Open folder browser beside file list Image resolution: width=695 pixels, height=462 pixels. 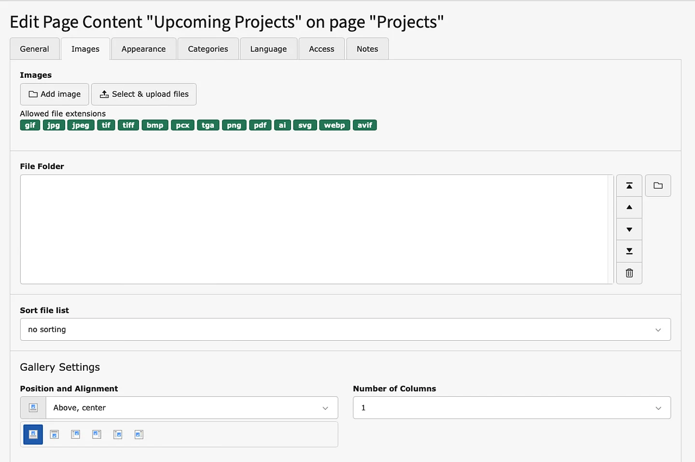[x=658, y=185]
